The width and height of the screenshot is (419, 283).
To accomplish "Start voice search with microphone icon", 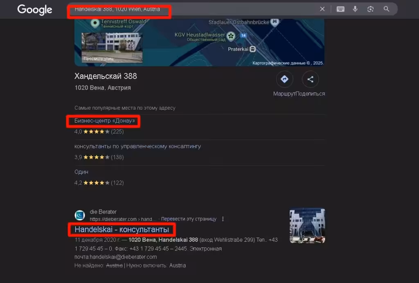I will 355,9.
